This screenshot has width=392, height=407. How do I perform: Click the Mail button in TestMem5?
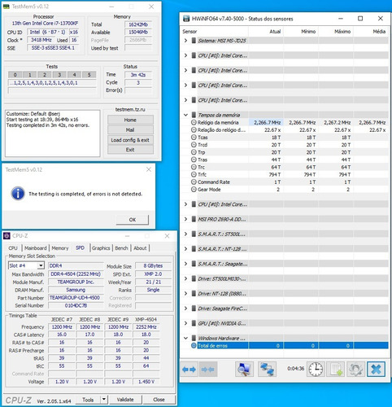point(130,130)
